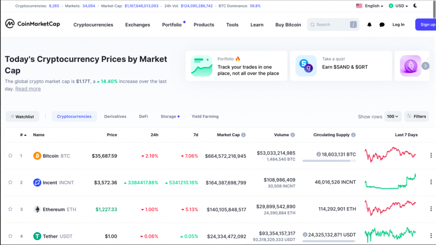The width and height of the screenshot is (436, 245).
Task: Click the Markets count 34,094
Action: coord(89,6)
